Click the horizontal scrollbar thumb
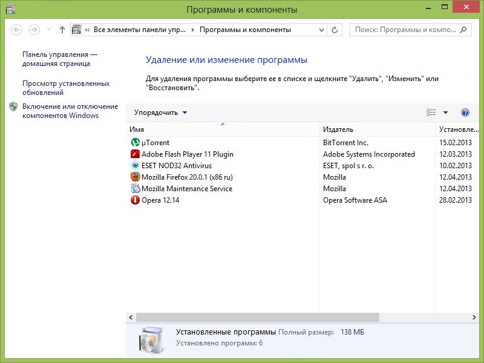The height and width of the screenshot is (363, 484). tap(258, 317)
